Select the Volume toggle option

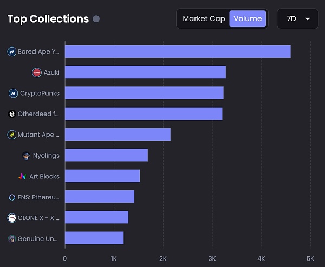pyautogui.click(x=248, y=19)
